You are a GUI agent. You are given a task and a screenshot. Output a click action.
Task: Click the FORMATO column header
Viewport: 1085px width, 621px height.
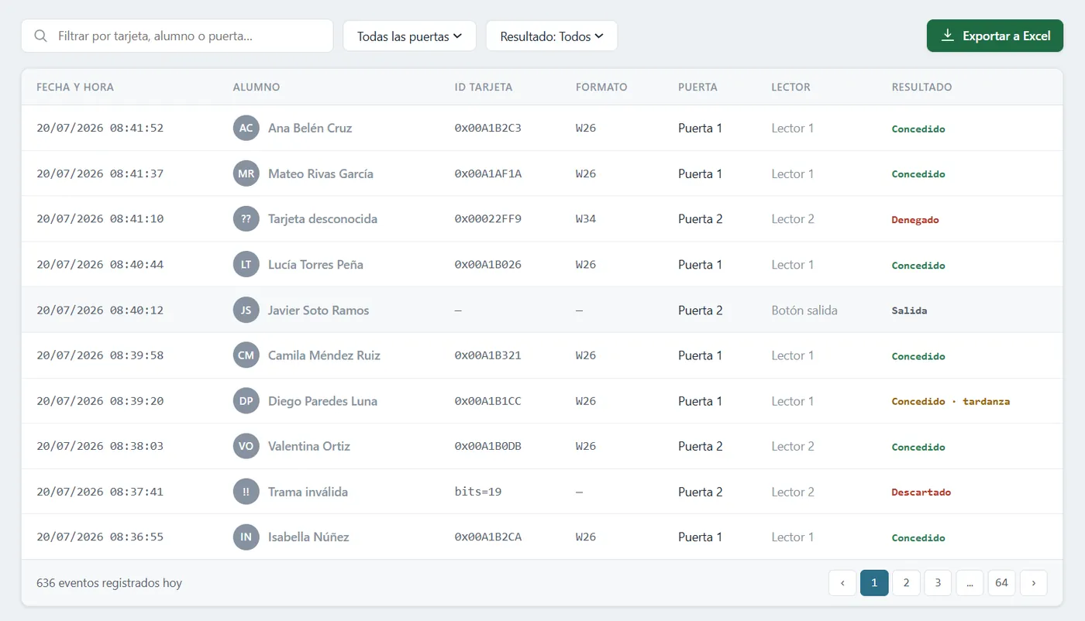pyautogui.click(x=601, y=87)
